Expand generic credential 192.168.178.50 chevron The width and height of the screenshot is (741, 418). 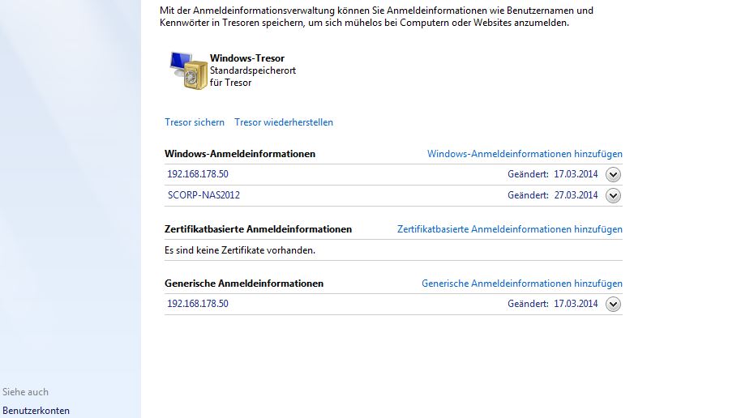tap(613, 304)
